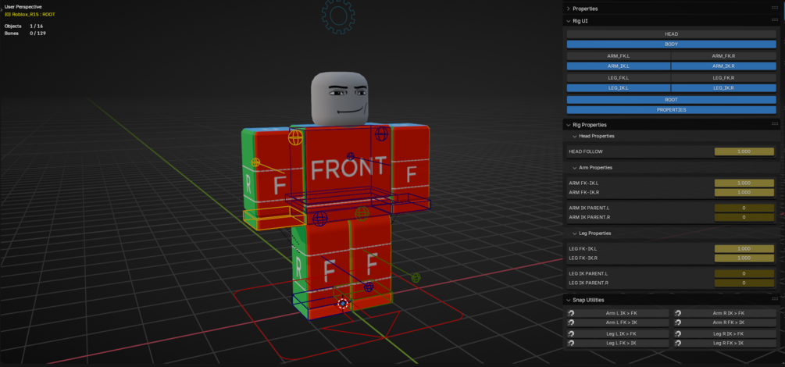
Task: Select the blue sphere knee pole control
Action: coord(369,287)
